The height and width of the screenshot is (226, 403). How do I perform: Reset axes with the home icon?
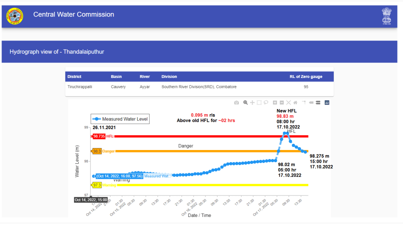tap(295, 103)
